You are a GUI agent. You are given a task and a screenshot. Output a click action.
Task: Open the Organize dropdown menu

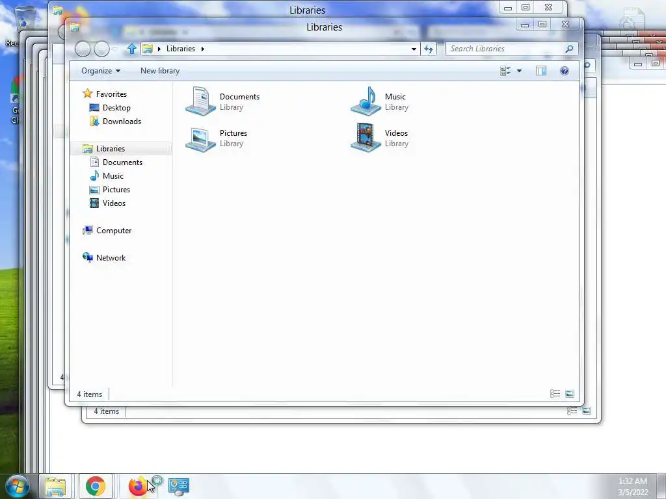(x=101, y=71)
